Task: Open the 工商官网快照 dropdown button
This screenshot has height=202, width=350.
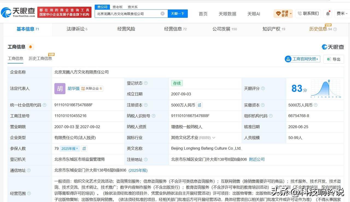Action: (x=302, y=59)
